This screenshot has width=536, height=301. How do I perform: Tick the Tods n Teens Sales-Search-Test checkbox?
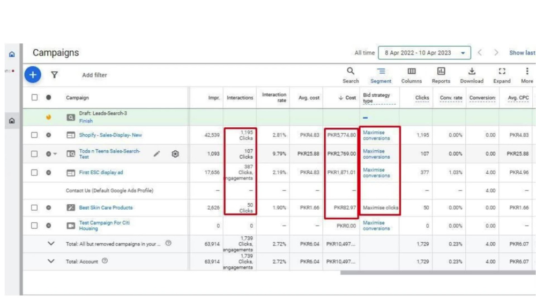click(34, 154)
